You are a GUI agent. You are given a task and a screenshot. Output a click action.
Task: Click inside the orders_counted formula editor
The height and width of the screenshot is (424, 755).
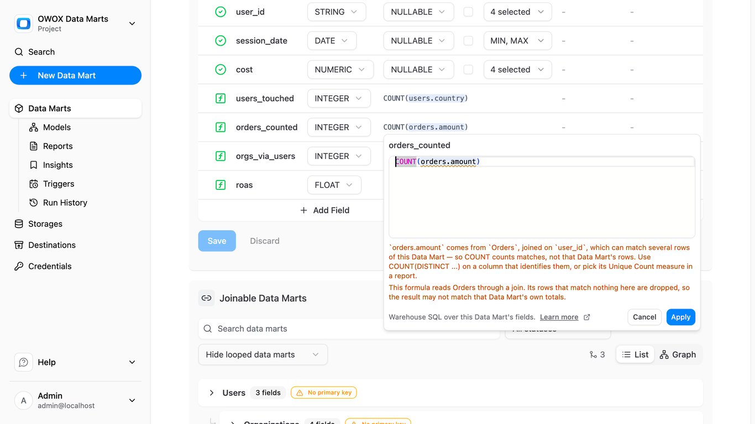(x=542, y=197)
